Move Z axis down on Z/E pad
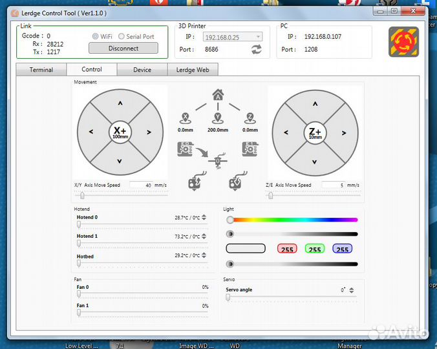This screenshot has height=349, width=437. (x=315, y=162)
